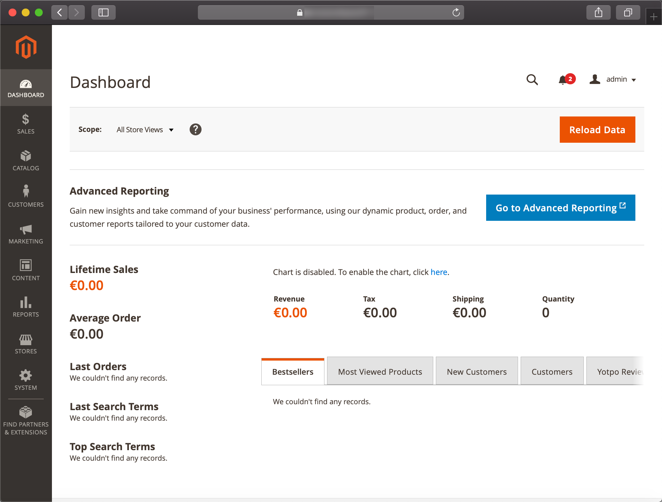Image resolution: width=662 pixels, height=502 pixels.
Task: Switch to Most Viewed Products tab
Action: pos(380,371)
